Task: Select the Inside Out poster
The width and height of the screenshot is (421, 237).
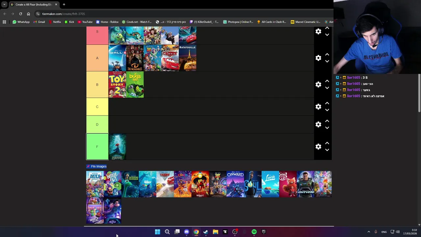Action: pos(112,184)
